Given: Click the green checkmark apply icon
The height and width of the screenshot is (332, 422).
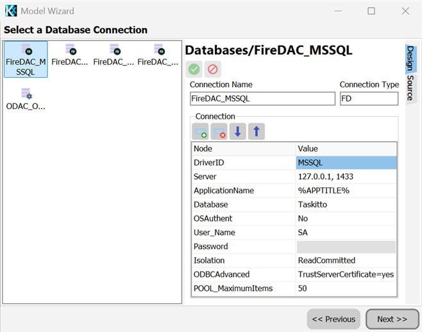Looking at the screenshot, I should pyautogui.click(x=194, y=69).
